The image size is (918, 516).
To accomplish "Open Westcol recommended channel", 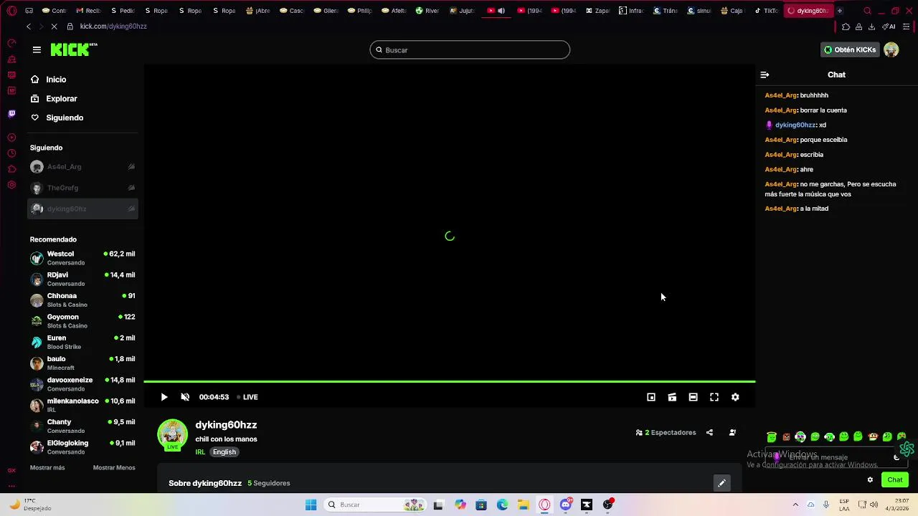I will click(x=82, y=258).
